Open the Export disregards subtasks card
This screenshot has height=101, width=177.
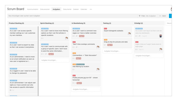(117, 31)
